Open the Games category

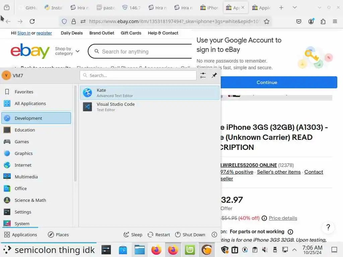[36, 142]
